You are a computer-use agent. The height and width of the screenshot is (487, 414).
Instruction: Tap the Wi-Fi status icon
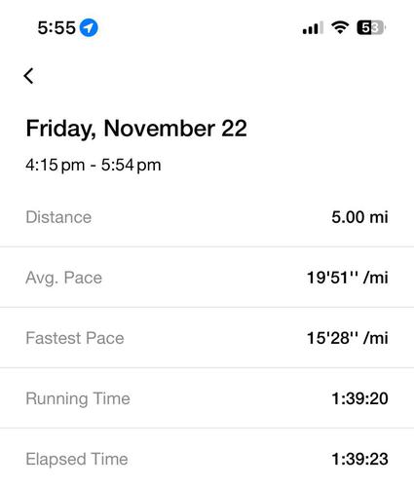pyautogui.click(x=340, y=27)
